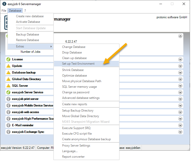Open the question mark help menu
Image resolution: width=192 pixels, height=161 pixels.
25,11
